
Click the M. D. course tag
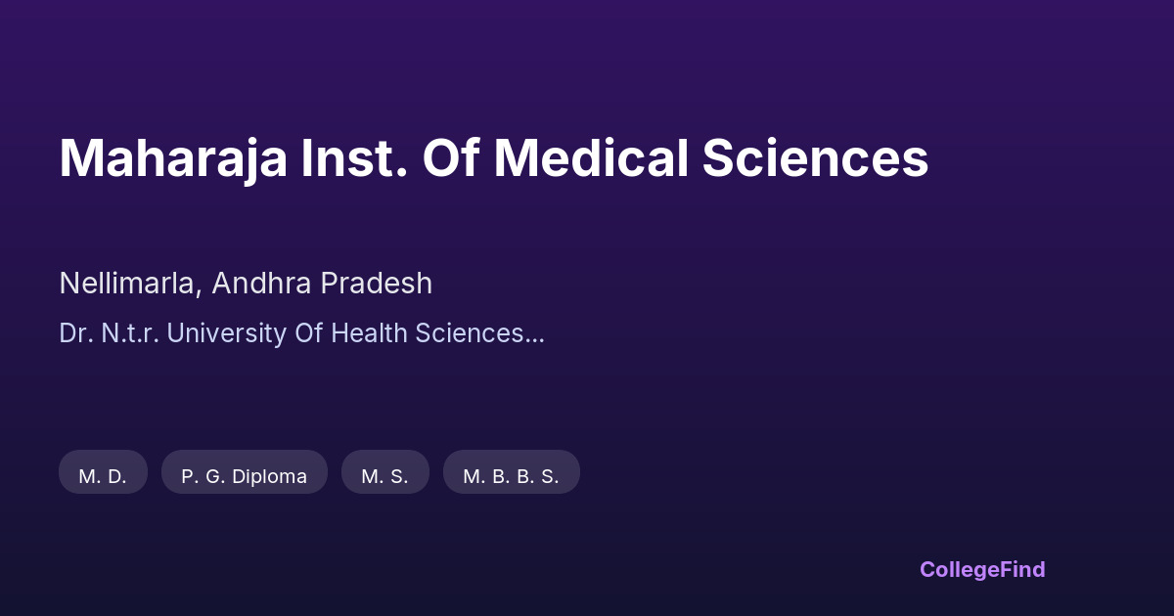coord(103,476)
